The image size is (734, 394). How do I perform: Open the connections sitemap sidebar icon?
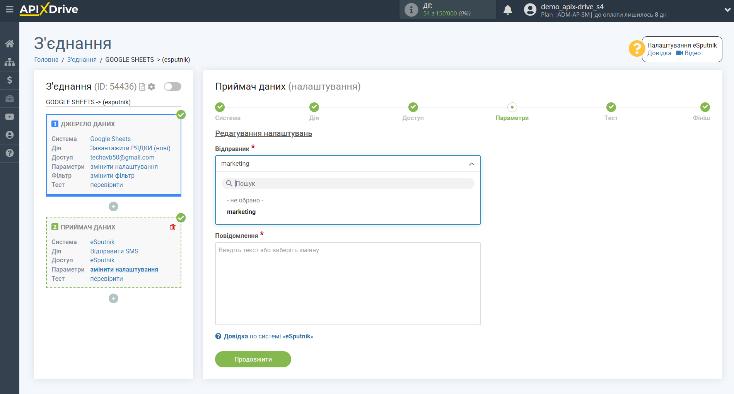coord(10,62)
